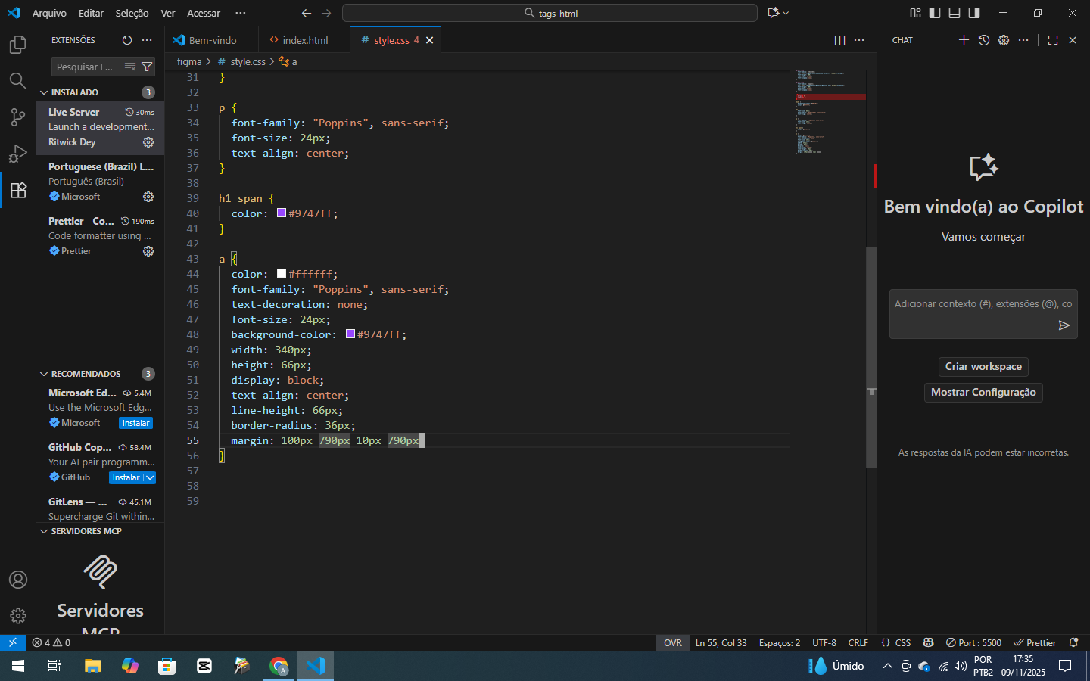Open the Search view in activity bar

(17, 81)
